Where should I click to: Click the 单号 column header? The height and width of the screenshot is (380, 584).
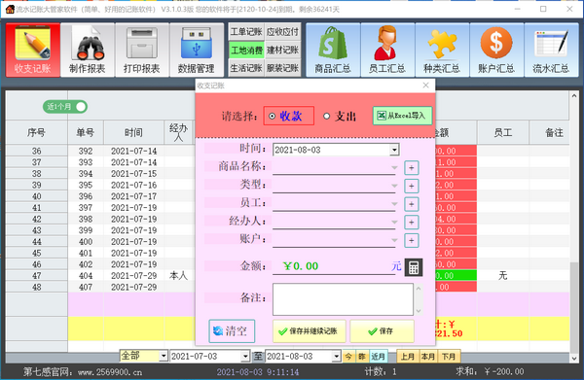coord(86,132)
